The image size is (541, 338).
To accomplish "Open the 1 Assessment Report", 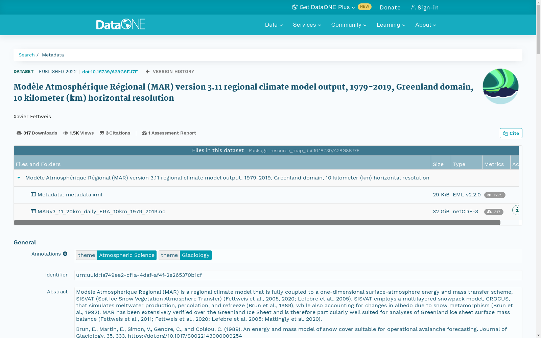I will 169,133.
